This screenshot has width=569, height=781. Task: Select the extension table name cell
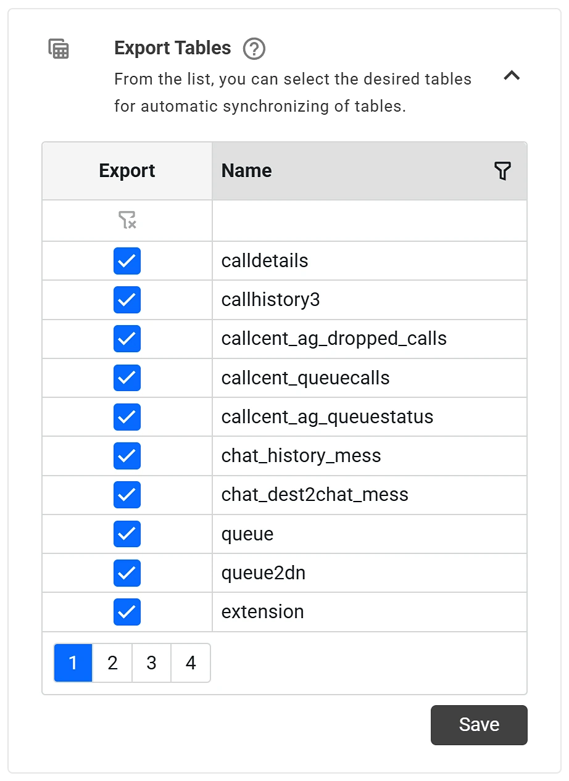(370, 612)
